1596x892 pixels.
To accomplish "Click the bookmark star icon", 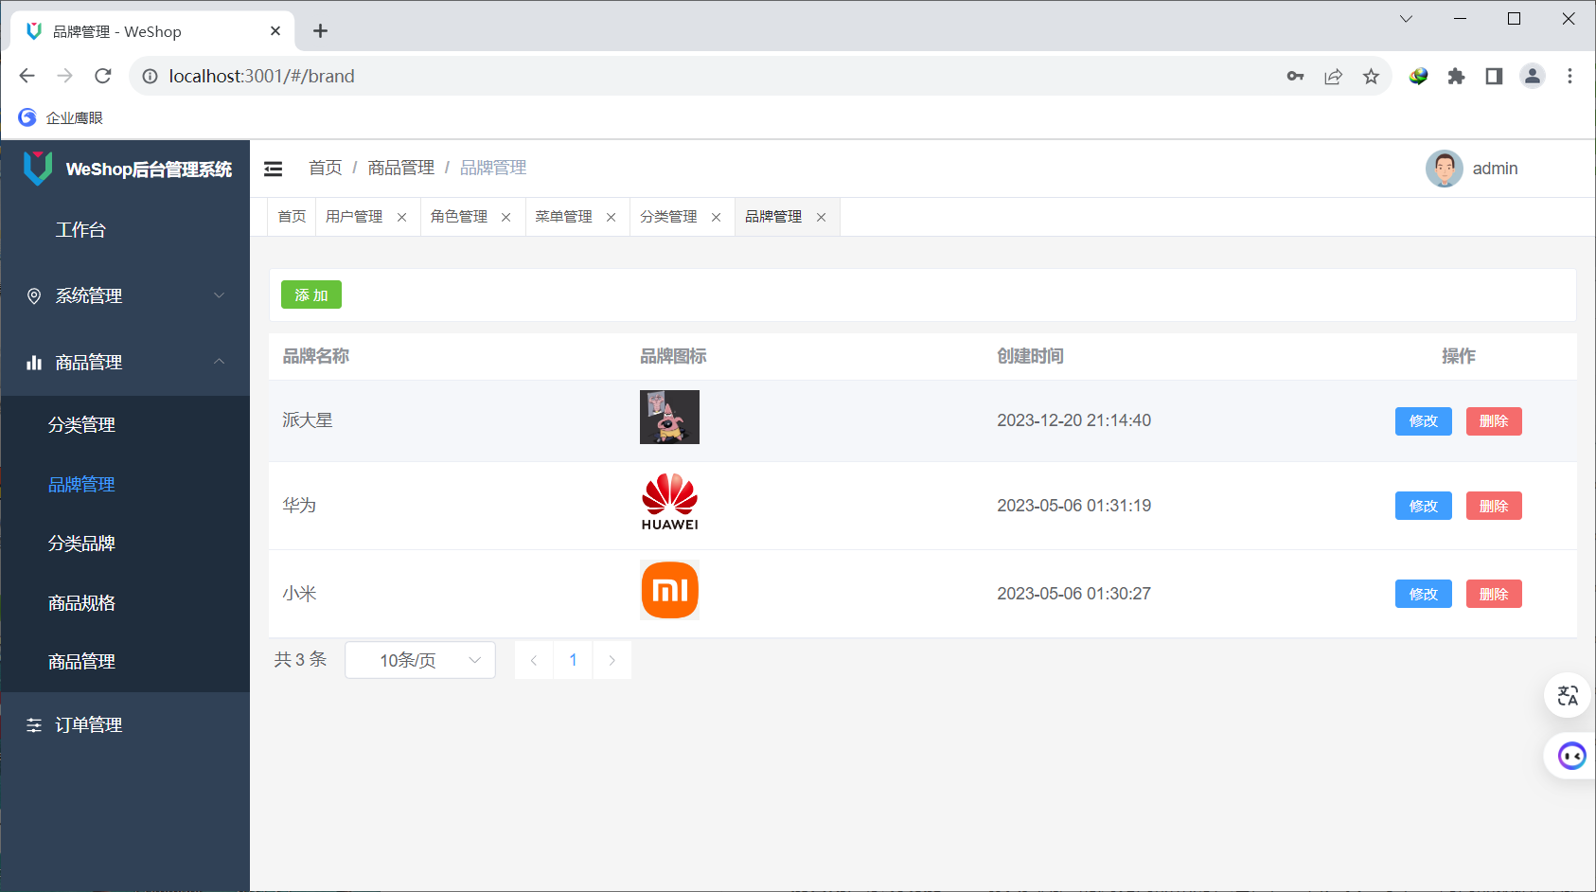I will [x=1371, y=76].
